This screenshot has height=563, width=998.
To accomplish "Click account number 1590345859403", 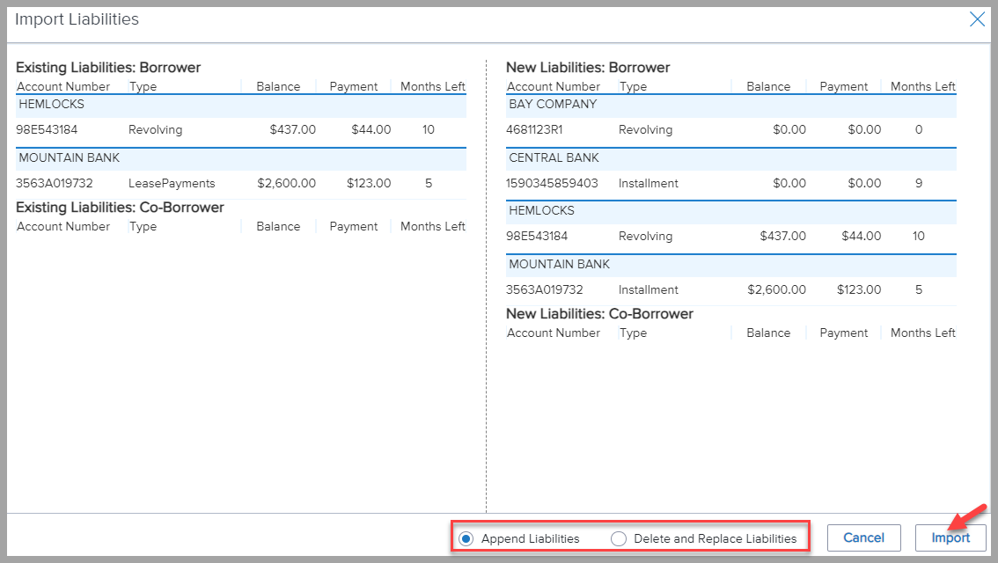I will pyautogui.click(x=552, y=183).
